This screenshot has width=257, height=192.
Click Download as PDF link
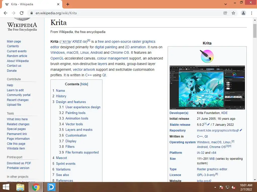[19, 163]
